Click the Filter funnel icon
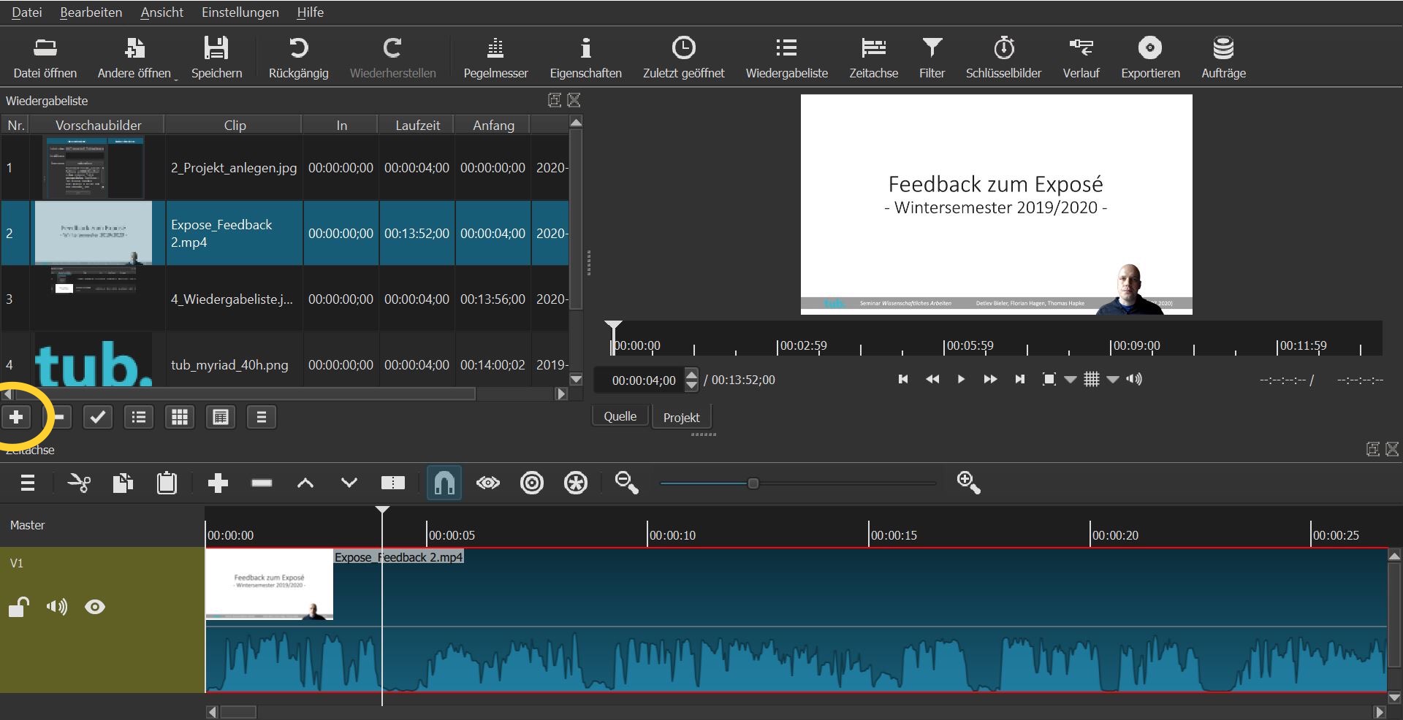This screenshot has width=1403, height=720. (932, 49)
